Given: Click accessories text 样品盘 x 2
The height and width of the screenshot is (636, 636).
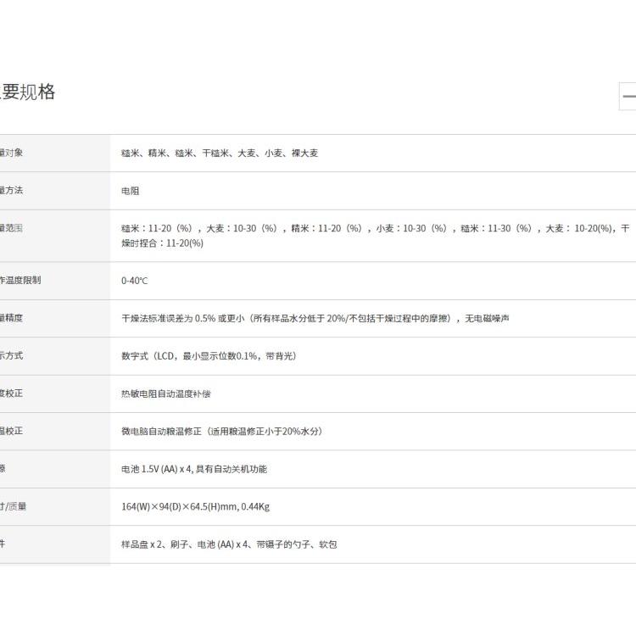Looking at the screenshot, I should click(x=229, y=544).
